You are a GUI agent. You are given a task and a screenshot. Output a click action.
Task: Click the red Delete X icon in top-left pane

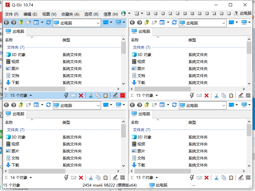pyautogui.click(x=80, y=95)
